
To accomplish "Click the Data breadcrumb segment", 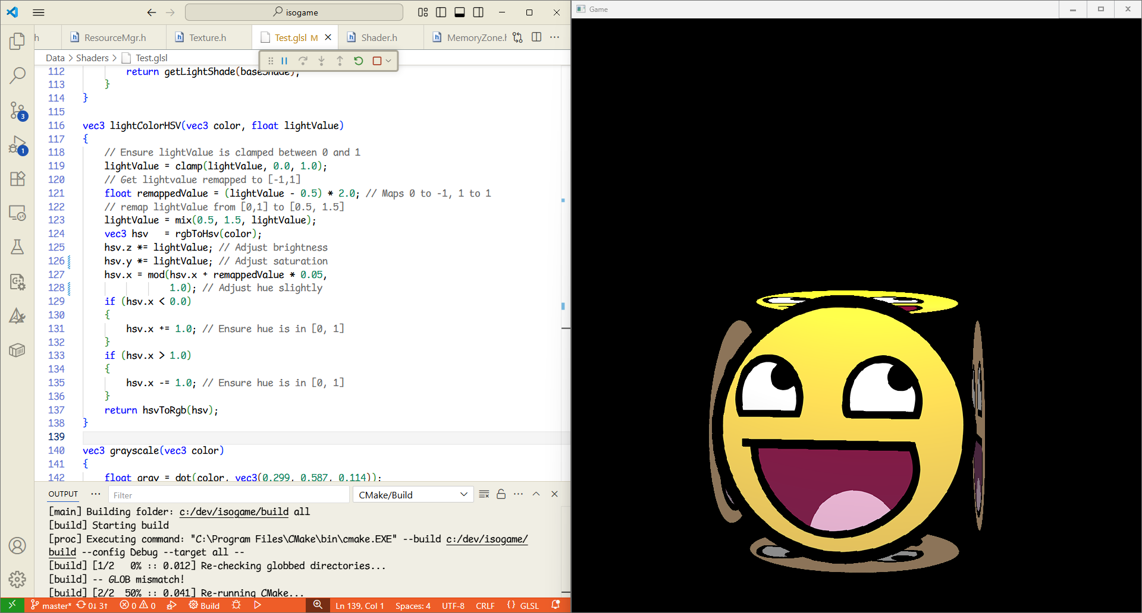I will [55, 58].
